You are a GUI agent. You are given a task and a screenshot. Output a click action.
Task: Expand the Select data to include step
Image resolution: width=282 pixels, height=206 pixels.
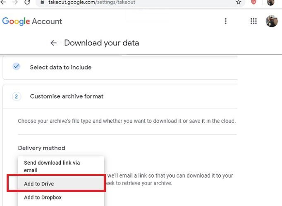click(x=120, y=68)
